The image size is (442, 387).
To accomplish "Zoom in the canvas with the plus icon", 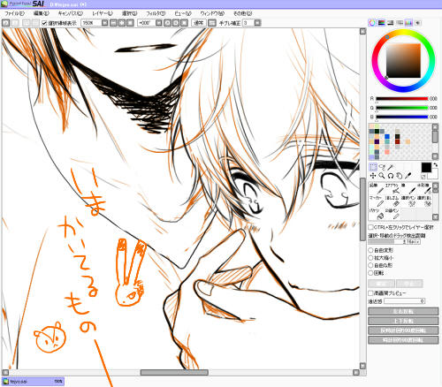I will (x=122, y=23).
